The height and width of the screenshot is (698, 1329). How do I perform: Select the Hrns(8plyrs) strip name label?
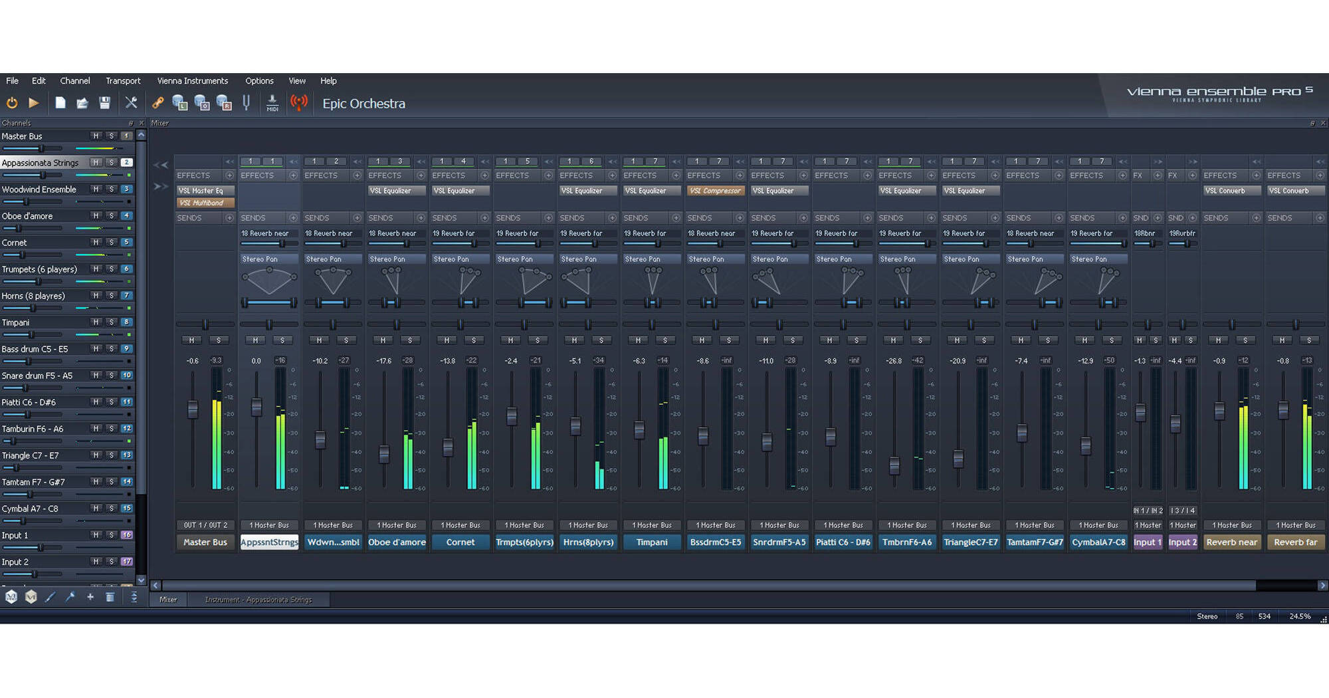pyautogui.click(x=588, y=542)
